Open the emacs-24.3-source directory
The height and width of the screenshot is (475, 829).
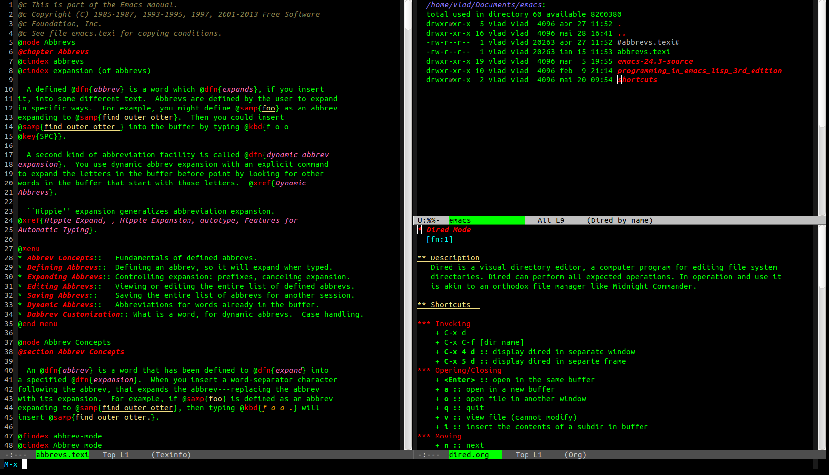pos(655,61)
